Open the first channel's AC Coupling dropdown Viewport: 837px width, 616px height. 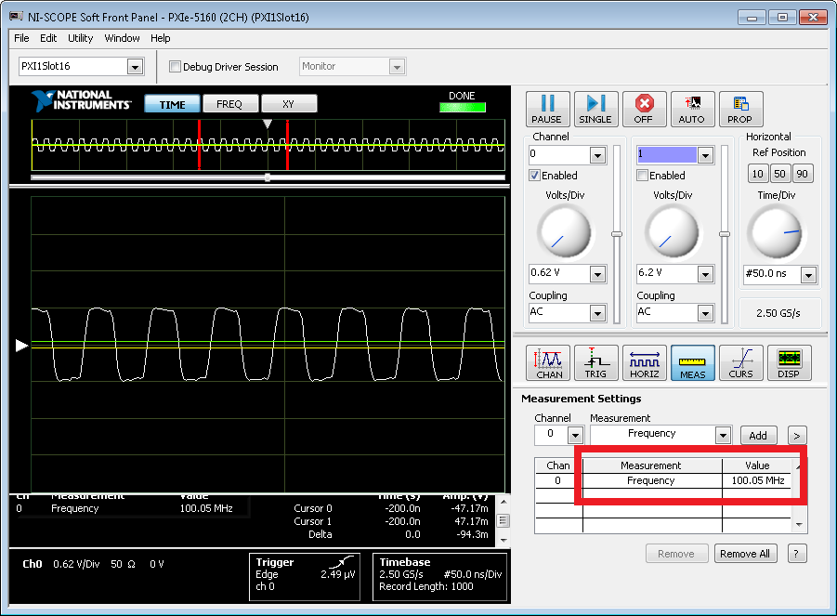[x=597, y=313]
